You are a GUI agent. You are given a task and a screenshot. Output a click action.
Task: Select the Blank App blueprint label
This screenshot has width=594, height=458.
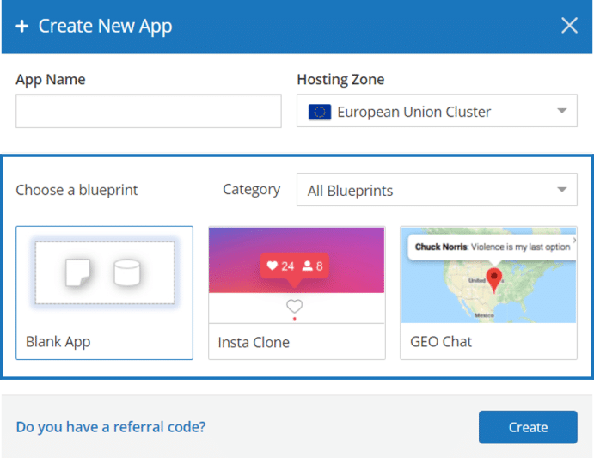[x=58, y=341]
